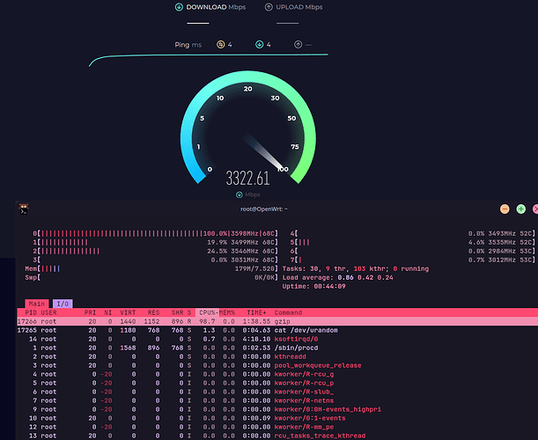Click the terminal app icon in the title bar
538x440 pixels.
click(x=24, y=209)
